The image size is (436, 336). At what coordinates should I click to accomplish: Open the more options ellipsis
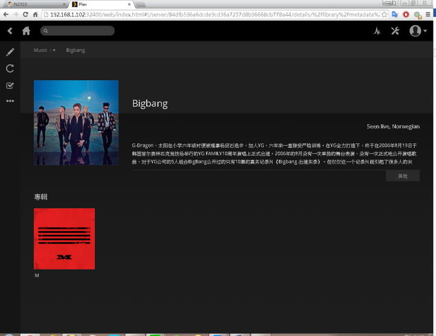[10, 101]
